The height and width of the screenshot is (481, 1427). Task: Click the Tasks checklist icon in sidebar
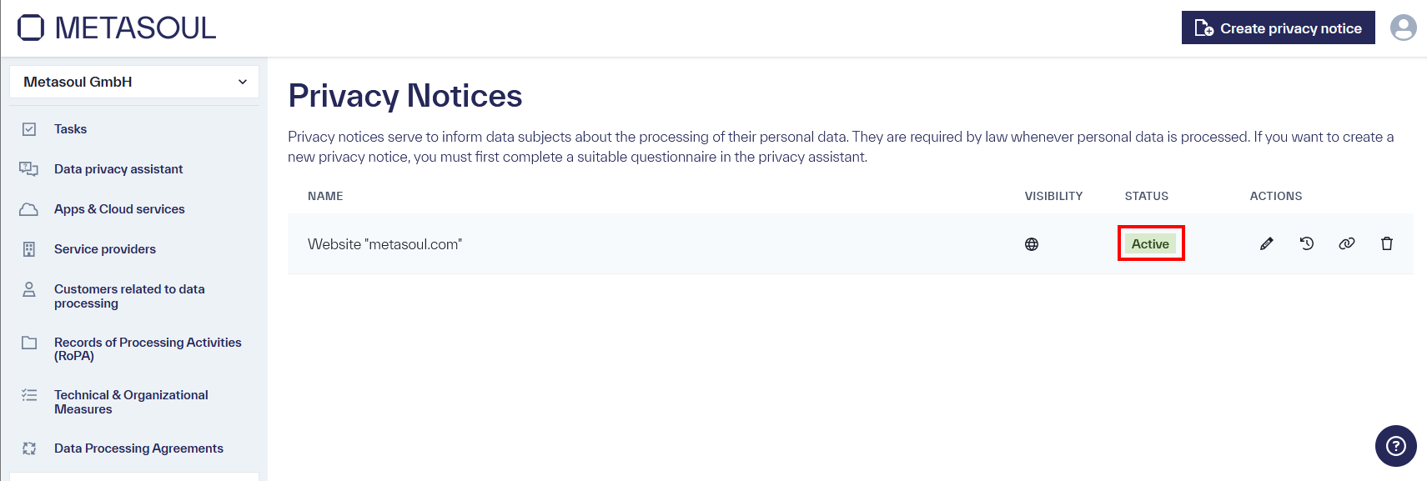(x=28, y=128)
